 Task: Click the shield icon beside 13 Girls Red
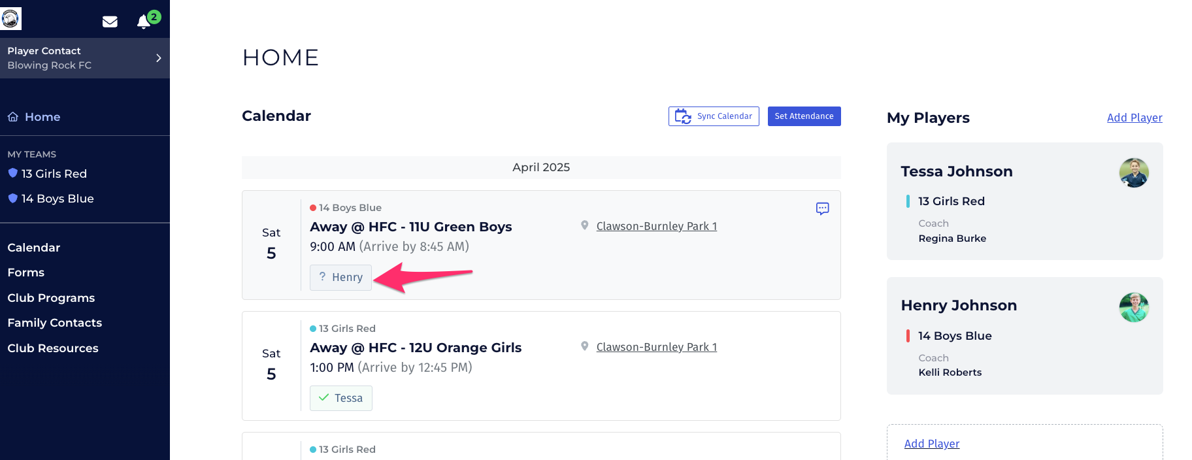click(13, 173)
